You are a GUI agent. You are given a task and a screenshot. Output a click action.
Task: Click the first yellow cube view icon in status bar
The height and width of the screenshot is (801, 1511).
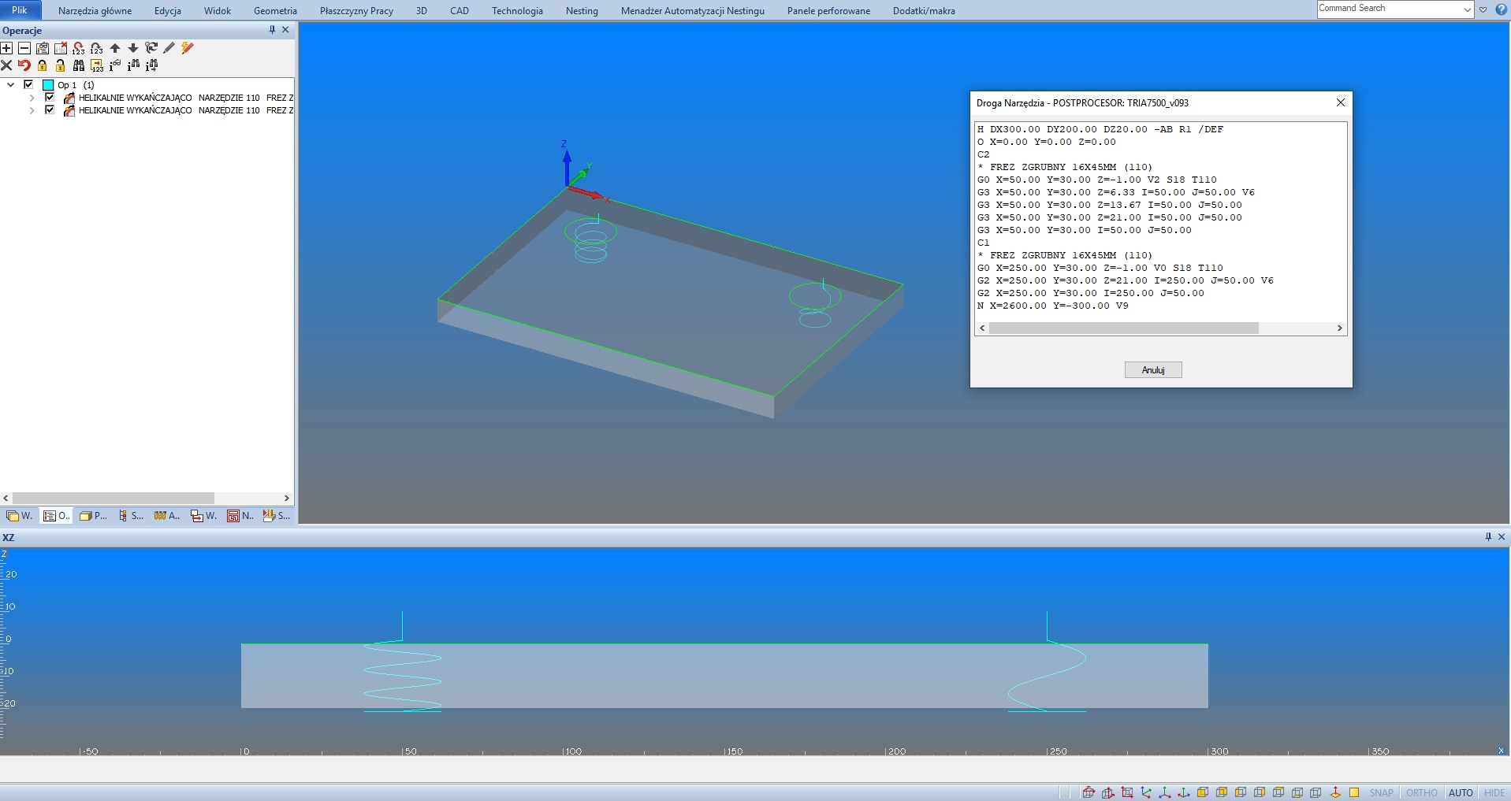(1203, 792)
